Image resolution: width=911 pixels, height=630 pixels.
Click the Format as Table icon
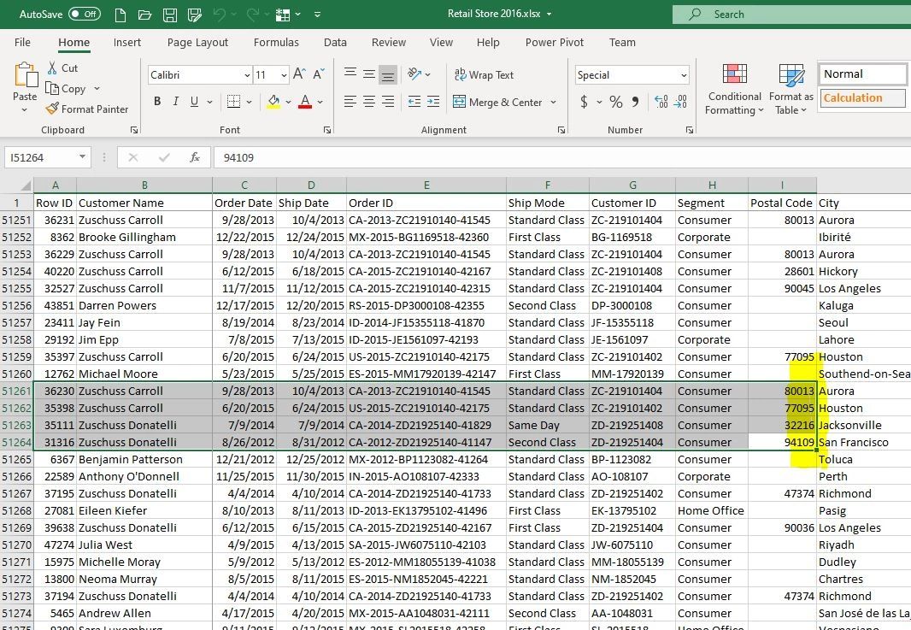pyautogui.click(x=791, y=75)
